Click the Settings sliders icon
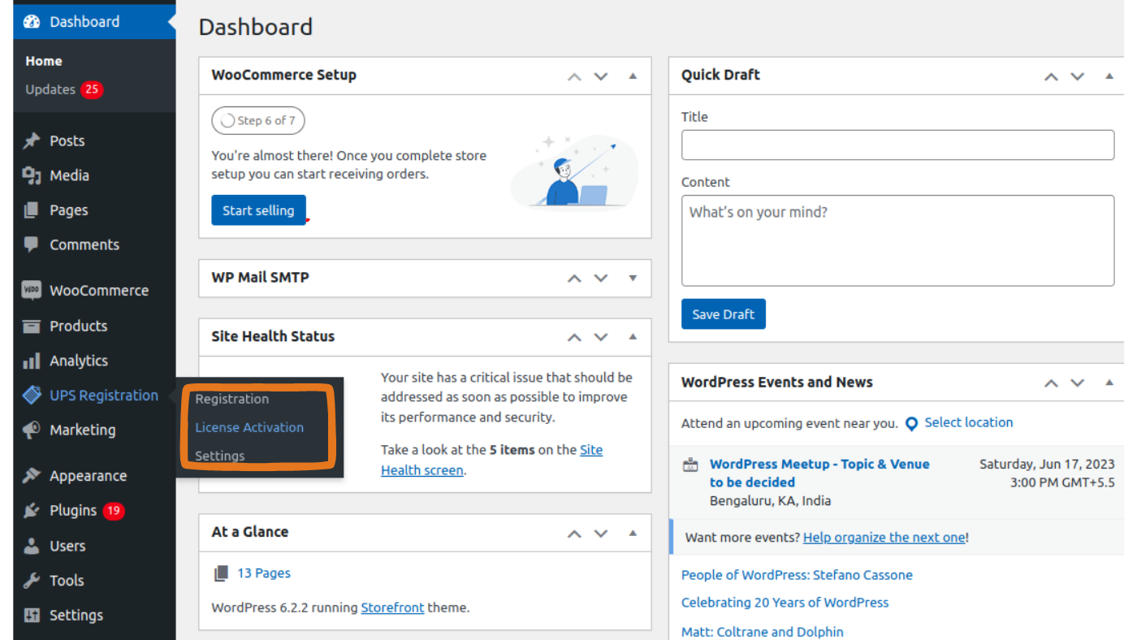Screen dimensions: 1137x640 coord(32,616)
